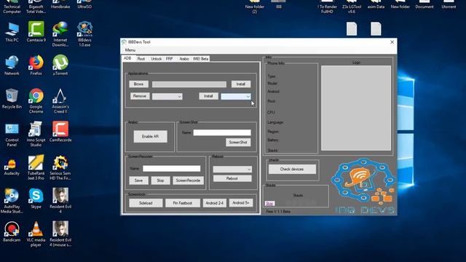Open AutoPlay Media Studio icon
Screen dimensions: 466x262
coord(12,201)
